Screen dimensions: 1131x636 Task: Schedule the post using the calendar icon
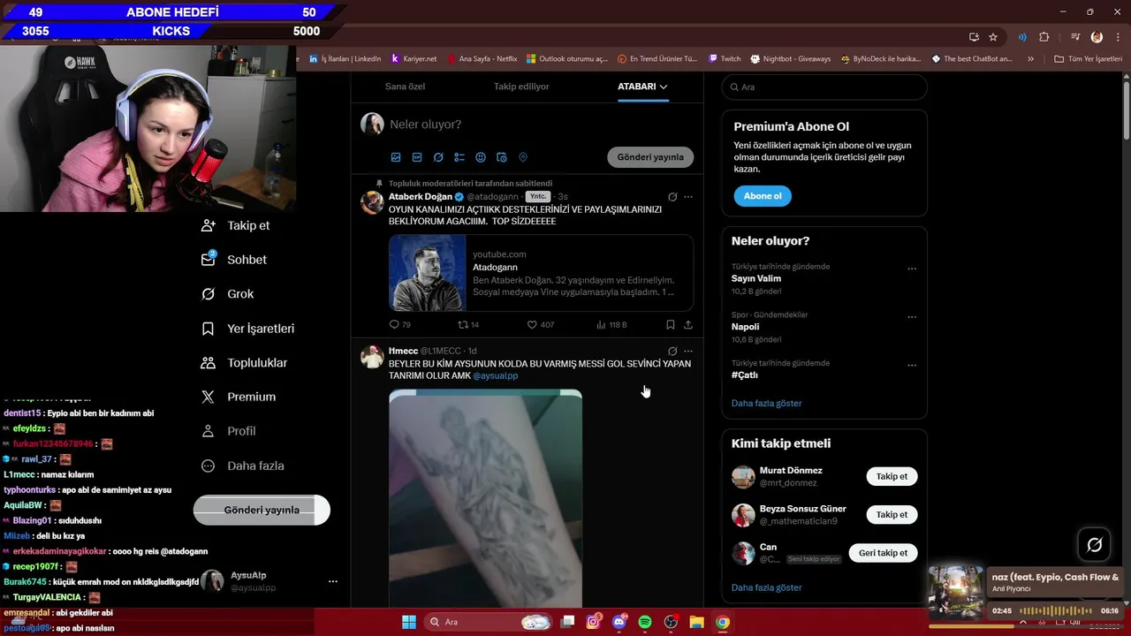click(x=502, y=157)
